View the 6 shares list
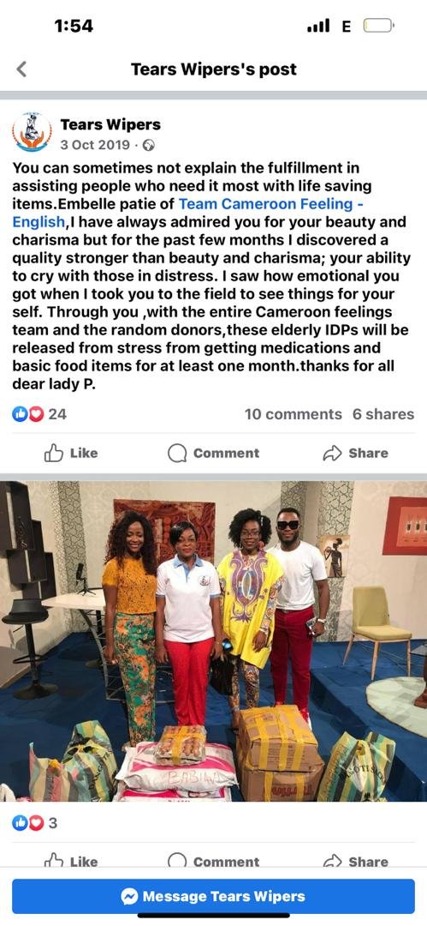 pyautogui.click(x=383, y=414)
